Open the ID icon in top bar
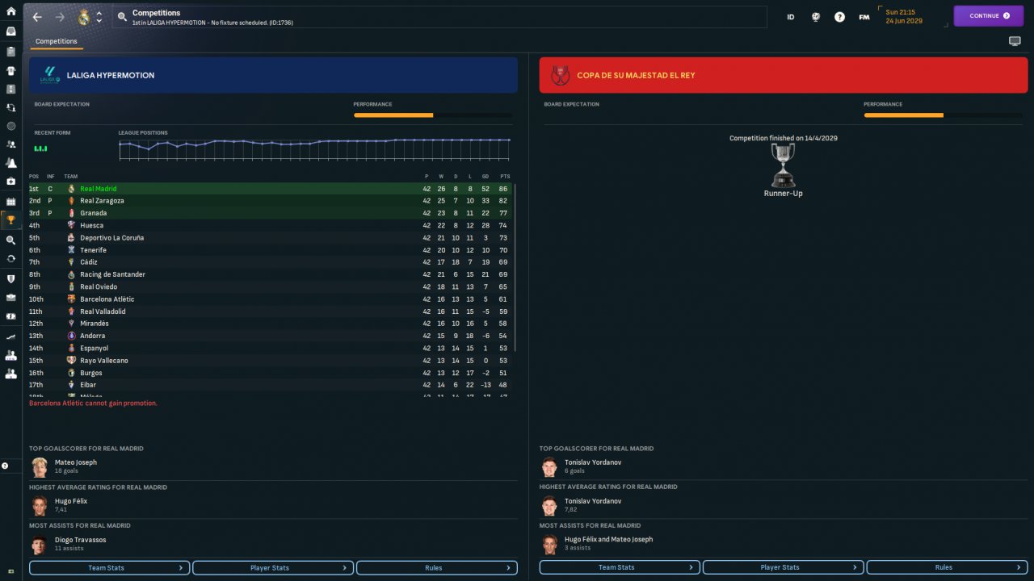The height and width of the screenshot is (581, 1034). [791, 17]
